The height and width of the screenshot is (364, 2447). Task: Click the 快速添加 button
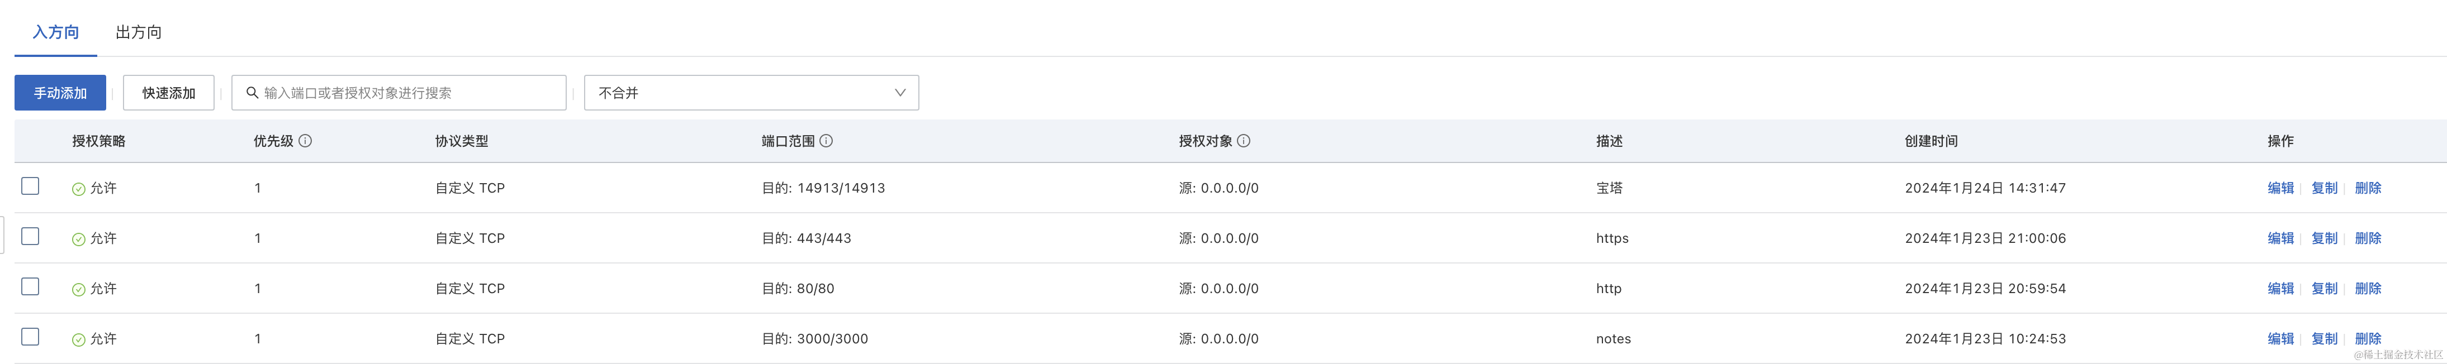(168, 93)
